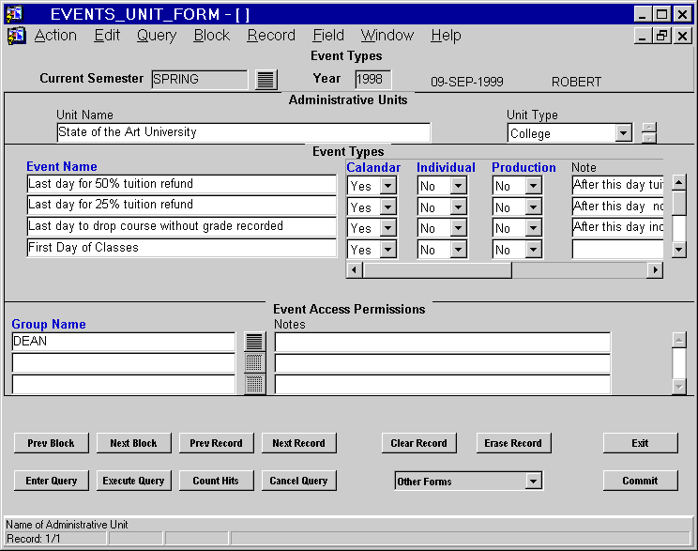Image resolution: width=698 pixels, height=551 pixels.
Task: Open the Record menu
Action: coord(271,35)
